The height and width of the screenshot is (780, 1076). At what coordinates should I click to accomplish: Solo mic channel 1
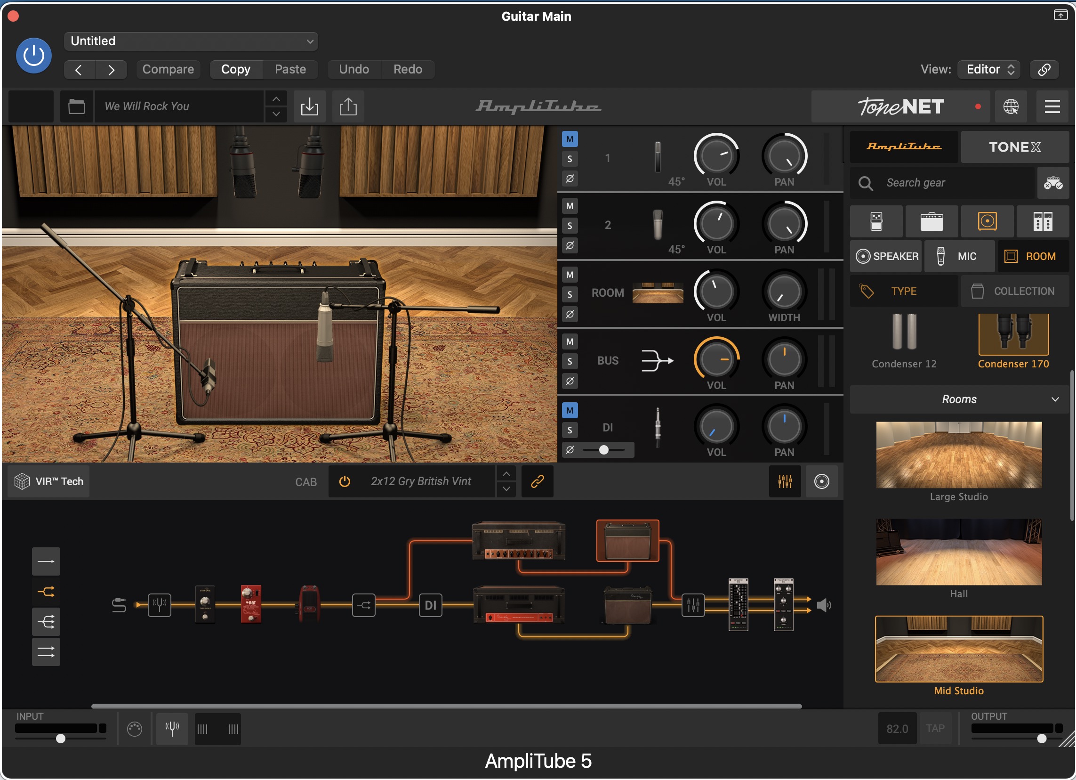570,159
